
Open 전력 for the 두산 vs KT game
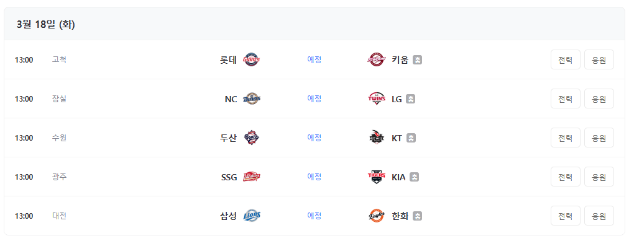565,138
